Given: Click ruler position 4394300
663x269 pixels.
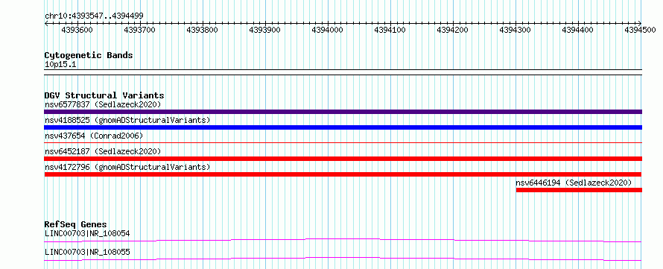Looking at the screenshot, I should click(x=515, y=30).
